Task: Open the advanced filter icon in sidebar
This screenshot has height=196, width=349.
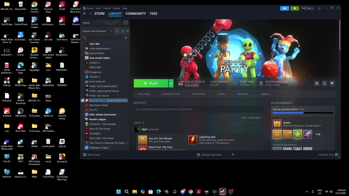Action: coord(126,38)
